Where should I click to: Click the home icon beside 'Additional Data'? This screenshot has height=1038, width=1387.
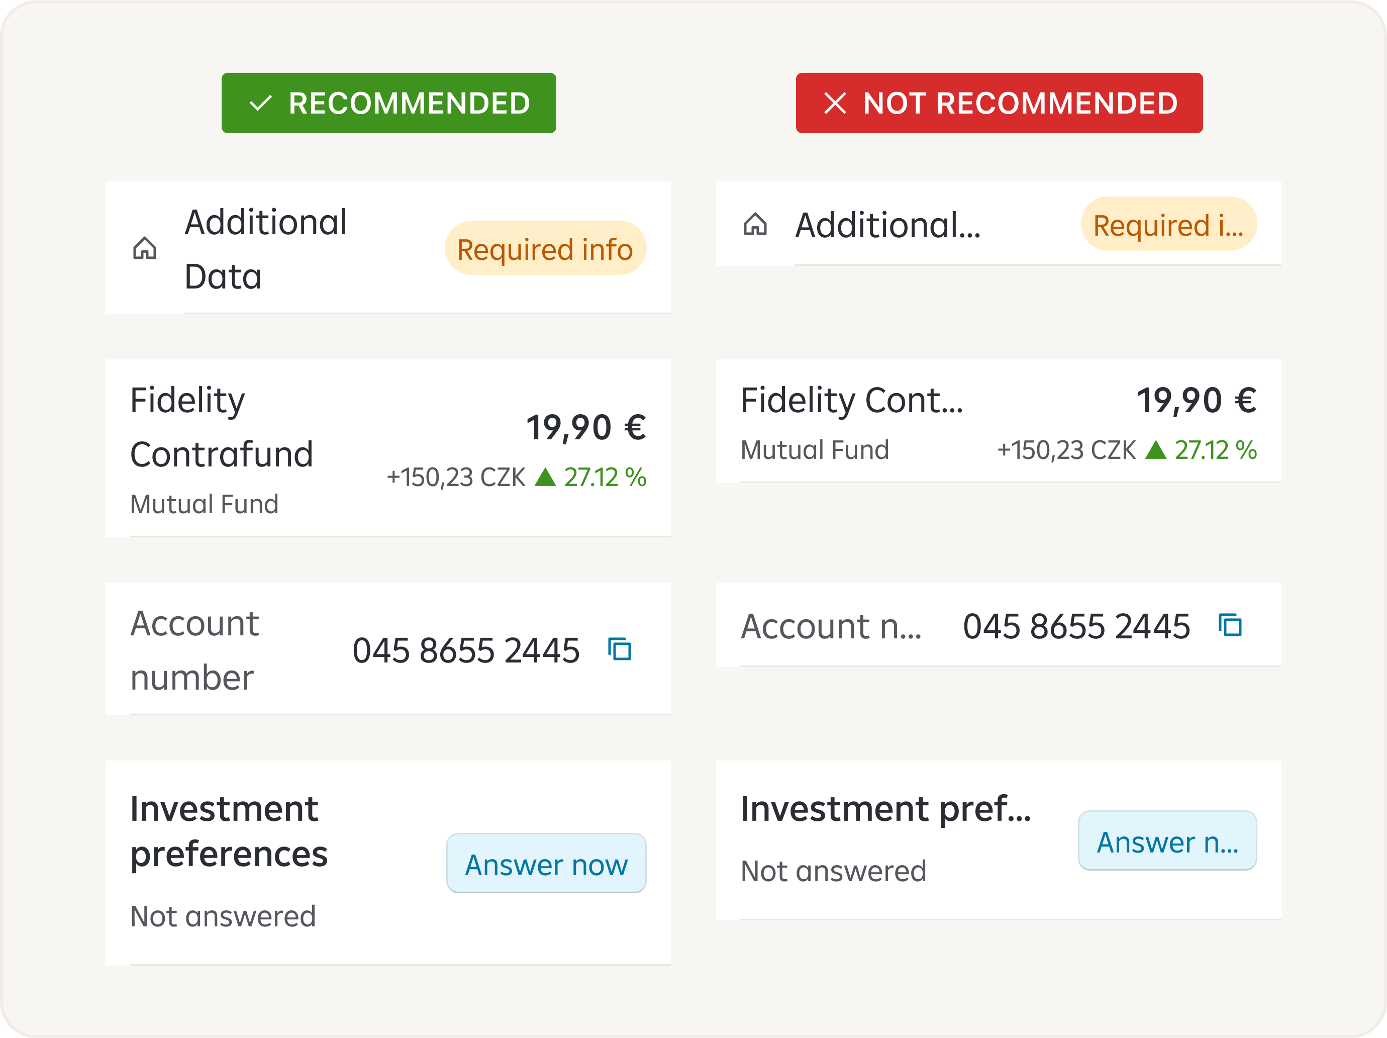click(x=144, y=248)
